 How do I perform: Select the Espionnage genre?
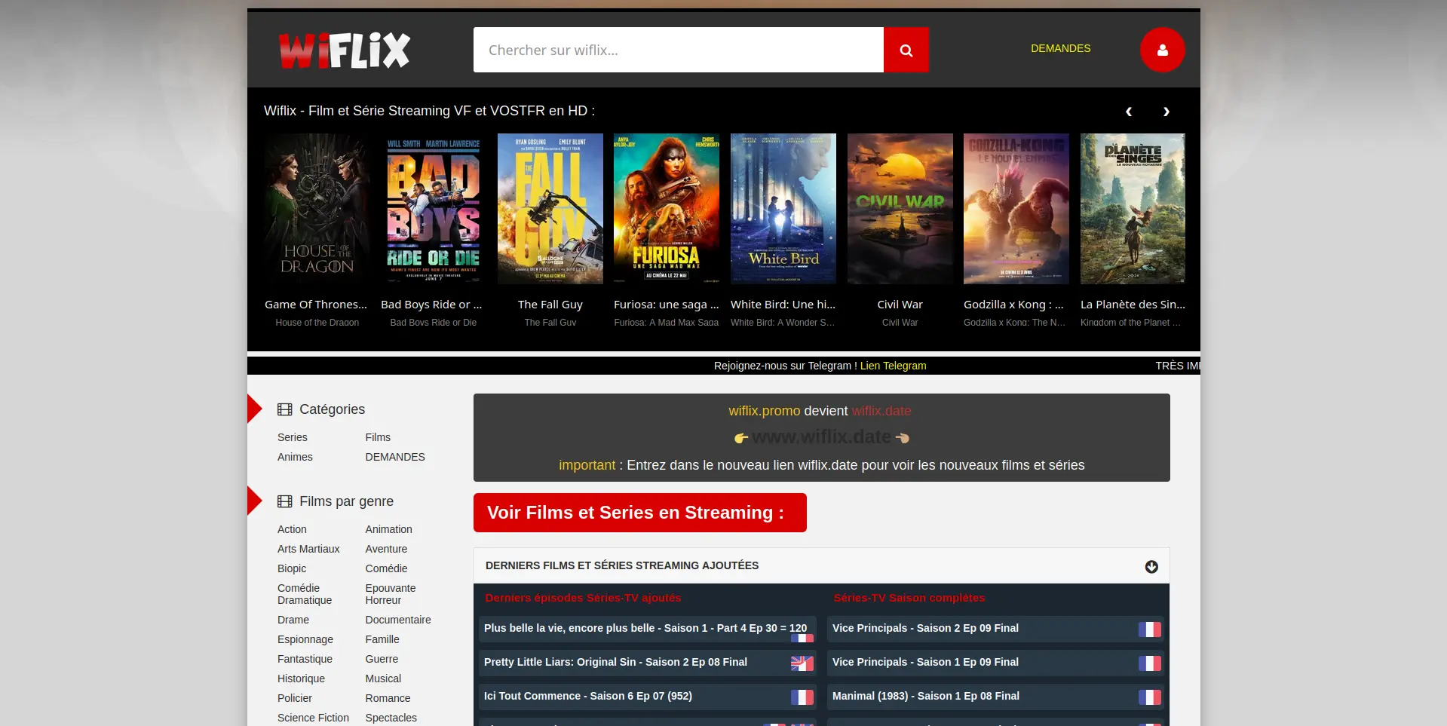305,639
